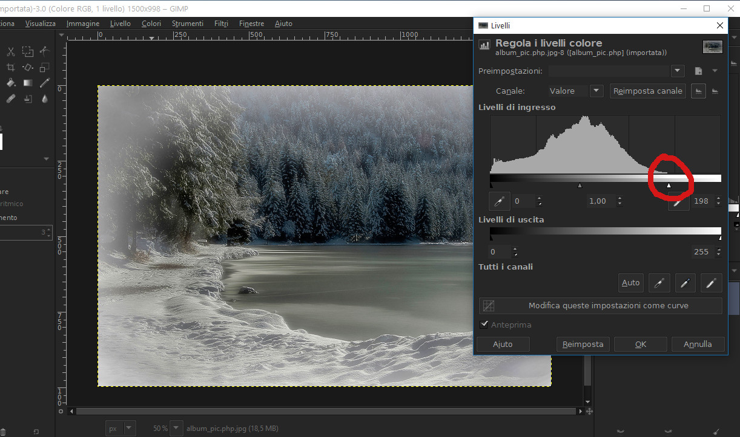Save current settings as named preset
This screenshot has height=437, width=740.
[x=698, y=71]
